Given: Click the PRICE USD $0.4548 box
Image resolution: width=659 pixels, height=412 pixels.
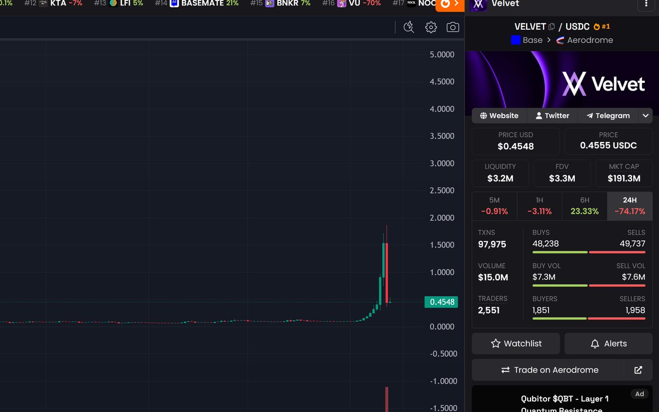Looking at the screenshot, I should (x=516, y=142).
